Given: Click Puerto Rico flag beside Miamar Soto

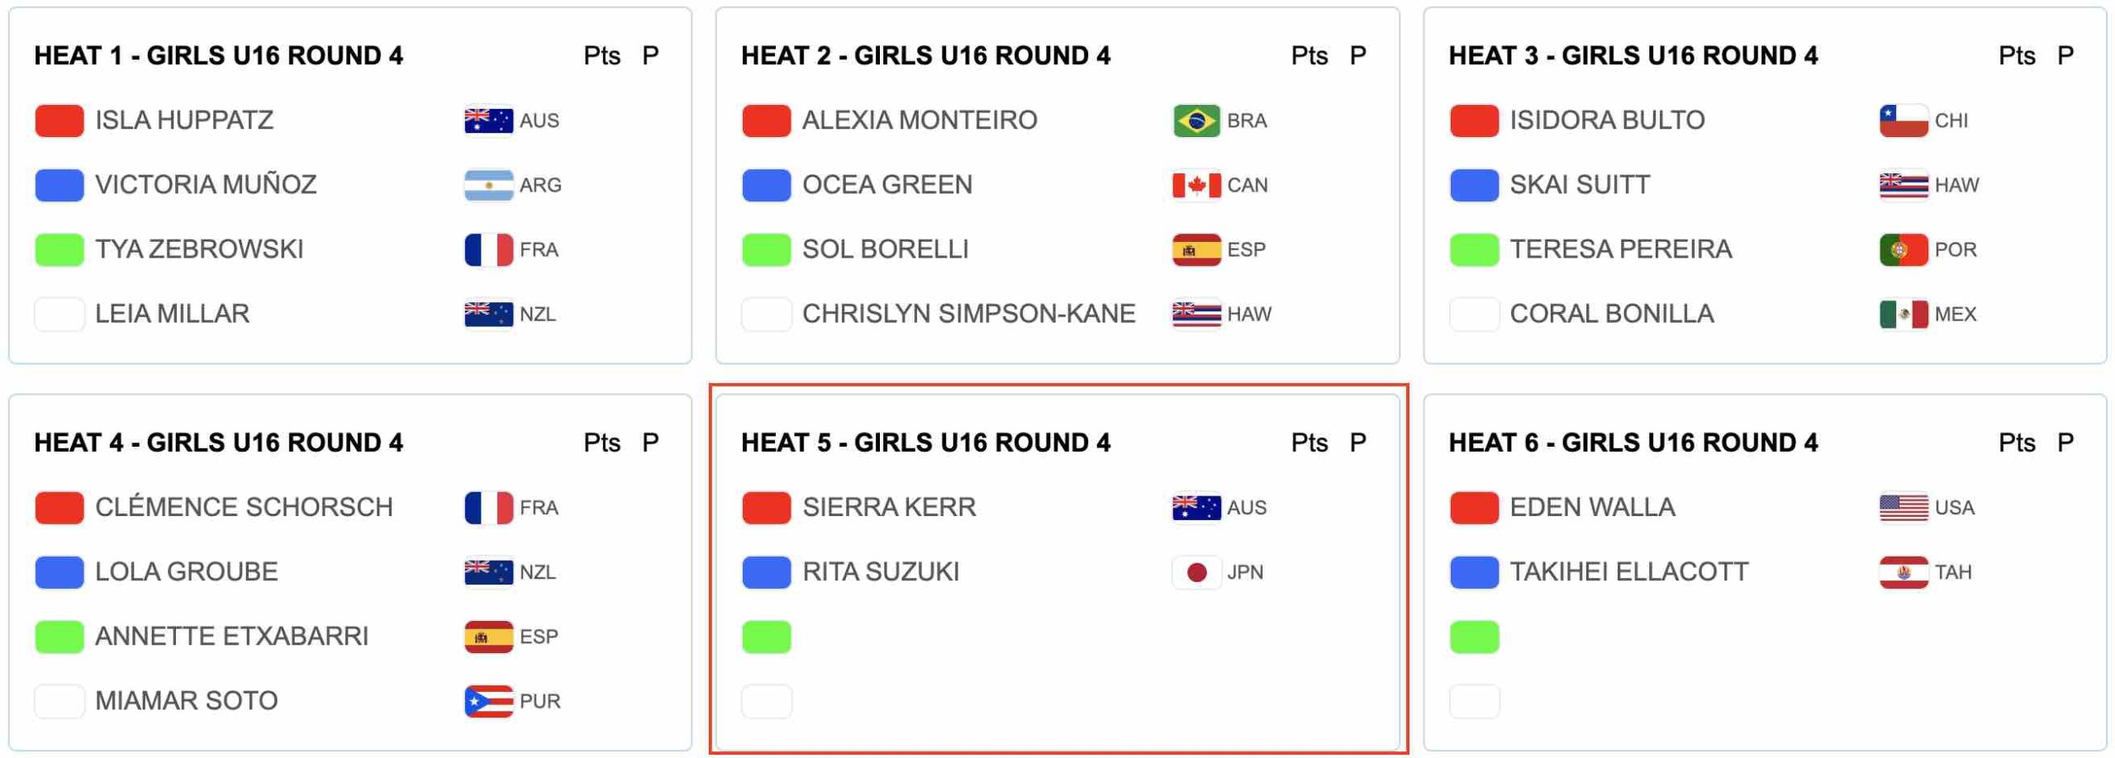Looking at the screenshot, I should [488, 701].
